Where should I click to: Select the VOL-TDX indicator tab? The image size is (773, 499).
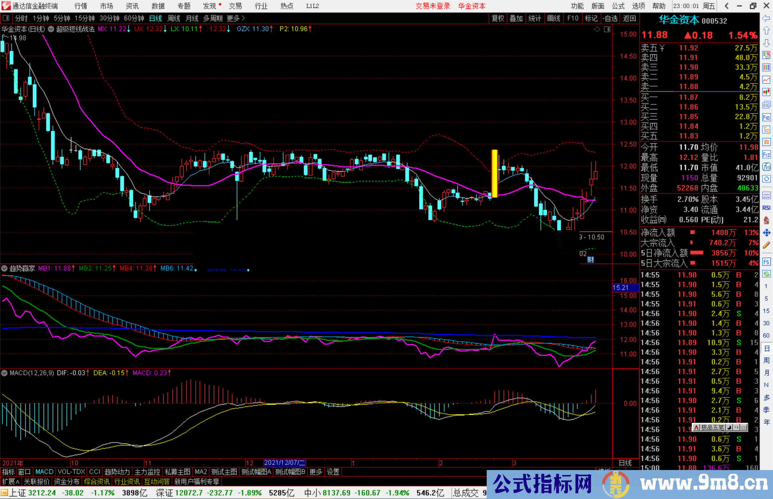click(71, 472)
